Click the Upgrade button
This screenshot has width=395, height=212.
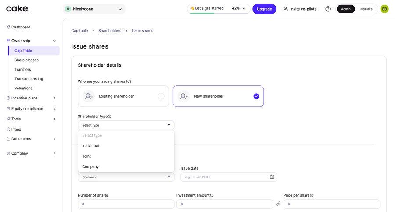[264, 9]
